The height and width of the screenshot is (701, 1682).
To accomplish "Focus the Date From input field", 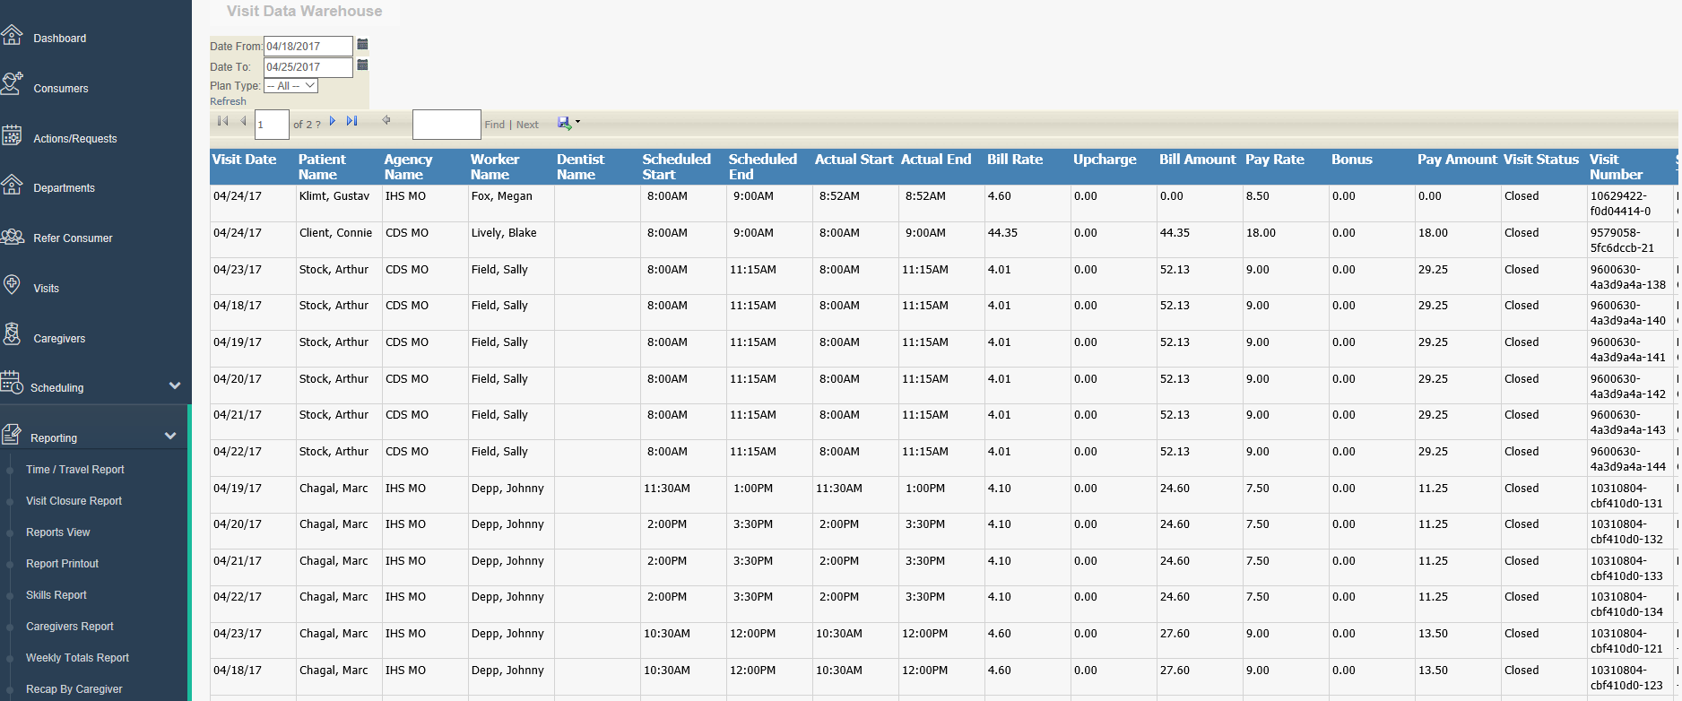I will [308, 46].
